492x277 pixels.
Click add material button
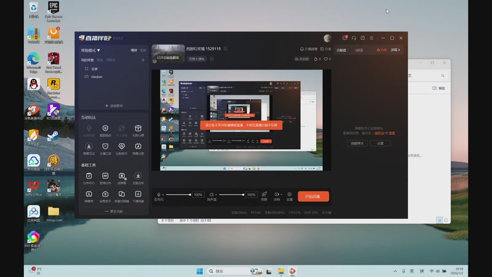tap(114, 106)
